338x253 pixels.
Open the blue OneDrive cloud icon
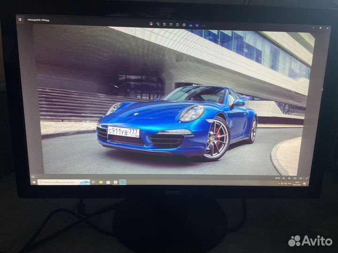pos(191,25)
